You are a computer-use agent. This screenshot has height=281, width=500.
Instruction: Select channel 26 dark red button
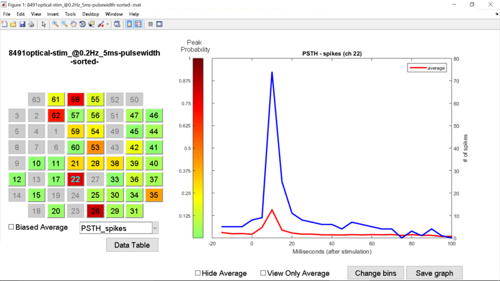click(x=95, y=211)
